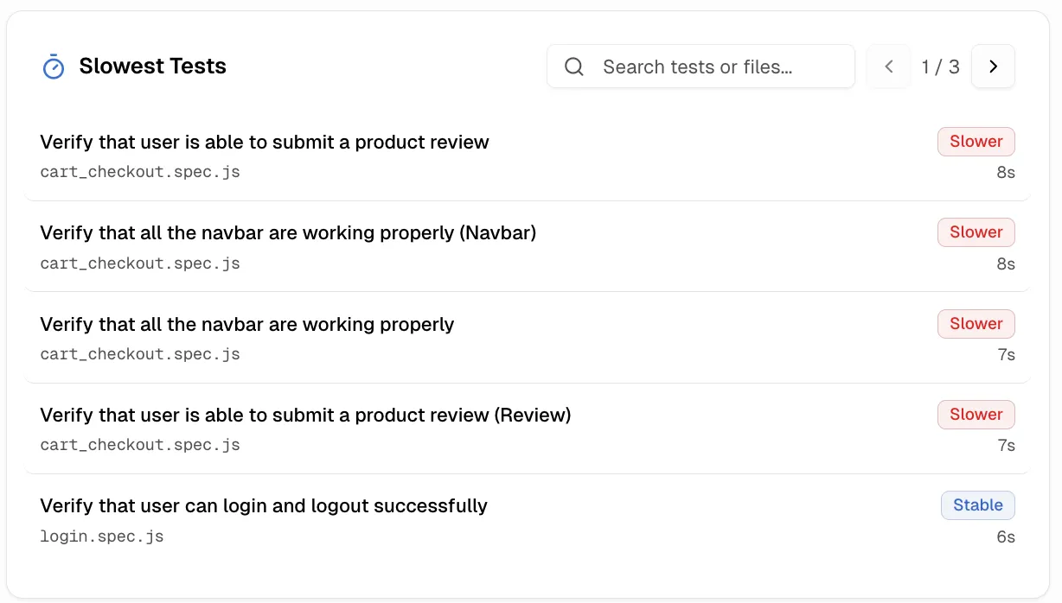
Task: Click the login.spec.js file name
Action: [x=102, y=536]
